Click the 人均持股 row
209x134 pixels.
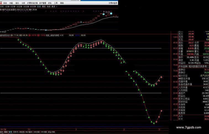pyautogui.click(x=194, y=90)
